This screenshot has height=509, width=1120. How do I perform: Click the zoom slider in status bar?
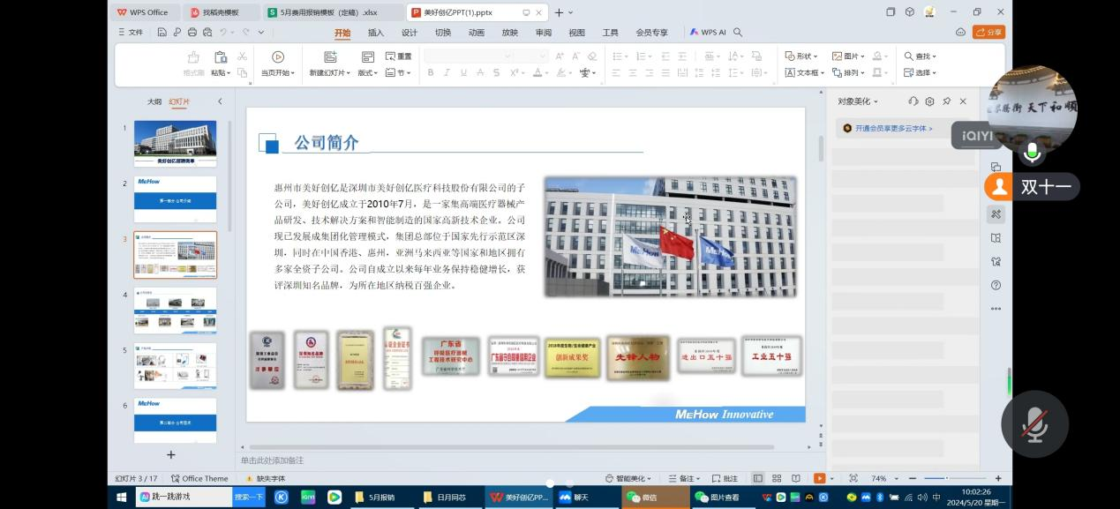point(946,478)
